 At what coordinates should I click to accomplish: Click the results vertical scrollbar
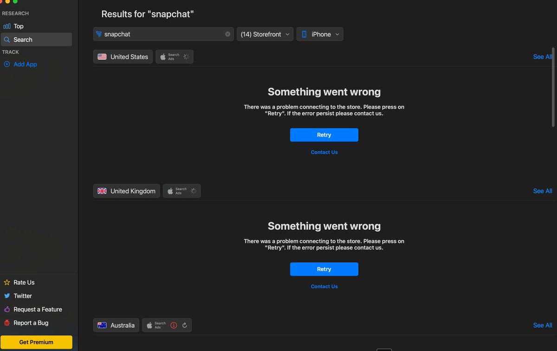click(553, 87)
